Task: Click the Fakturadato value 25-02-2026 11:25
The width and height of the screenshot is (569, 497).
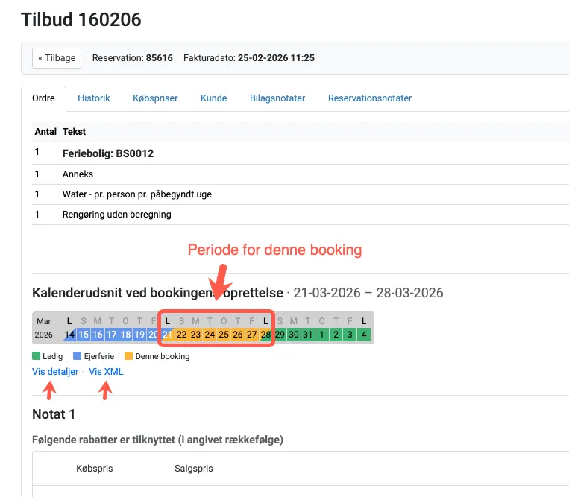Action: tap(276, 58)
